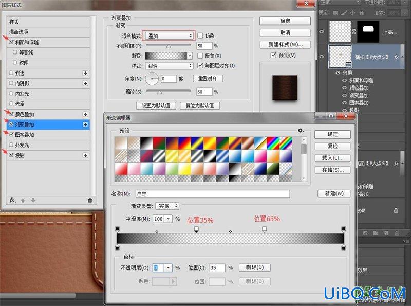Click the plus icon beside 内阴影
The image size is (411, 306).
click(x=85, y=83)
